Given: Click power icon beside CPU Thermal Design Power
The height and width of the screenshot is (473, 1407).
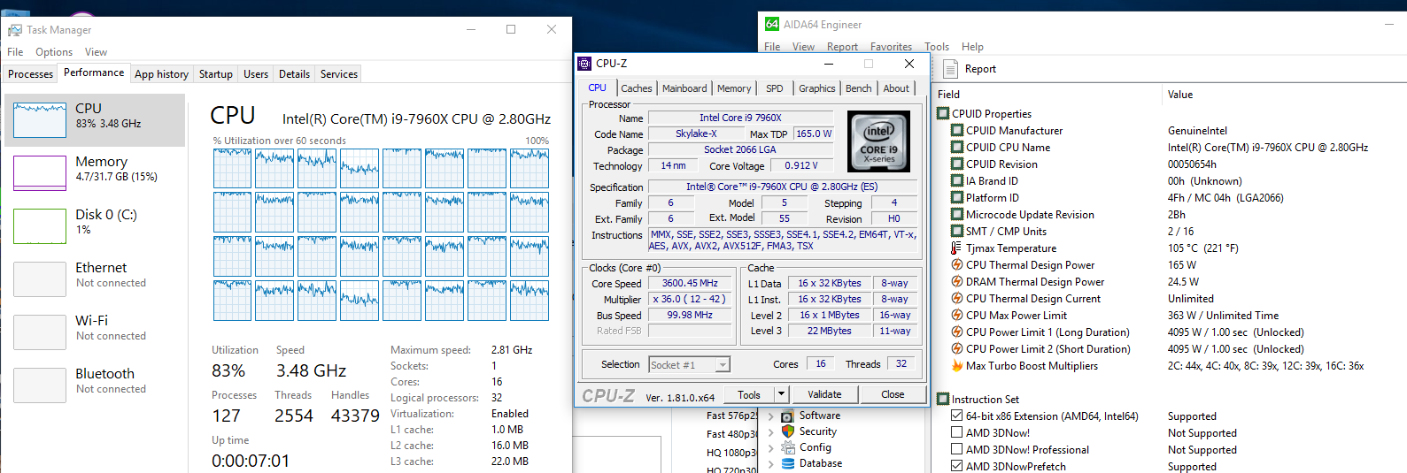Looking at the screenshot, I should pos(957,264).
